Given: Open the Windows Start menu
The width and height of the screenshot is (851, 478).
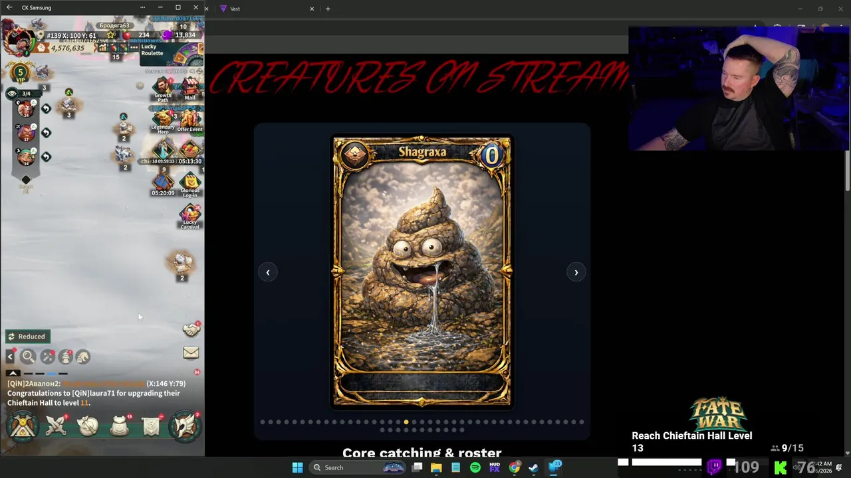Looking at the screenshot, I should pyautogui.click(x=297, y=467).
